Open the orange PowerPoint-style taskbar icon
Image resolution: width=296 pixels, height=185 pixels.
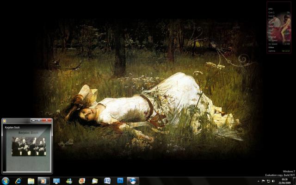pyautogui.click(x=82, y=181)
